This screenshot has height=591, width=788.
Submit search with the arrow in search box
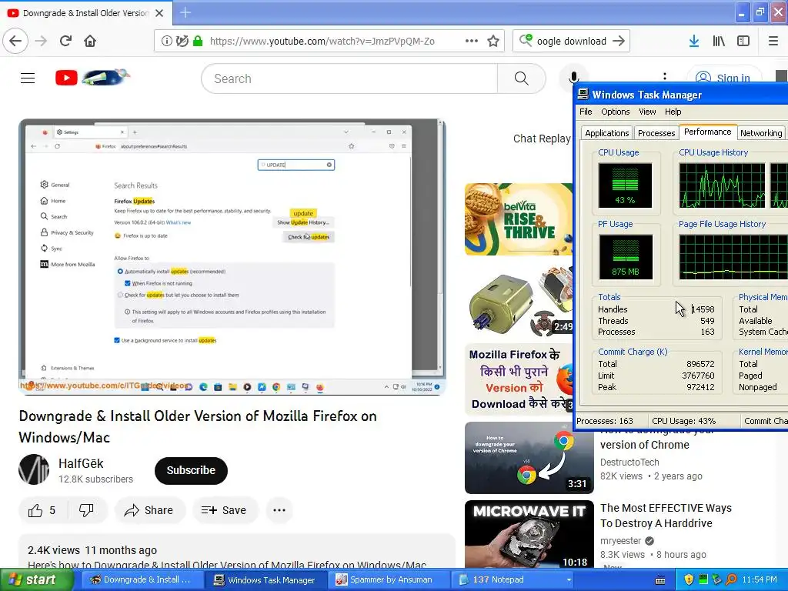point(619,42)
